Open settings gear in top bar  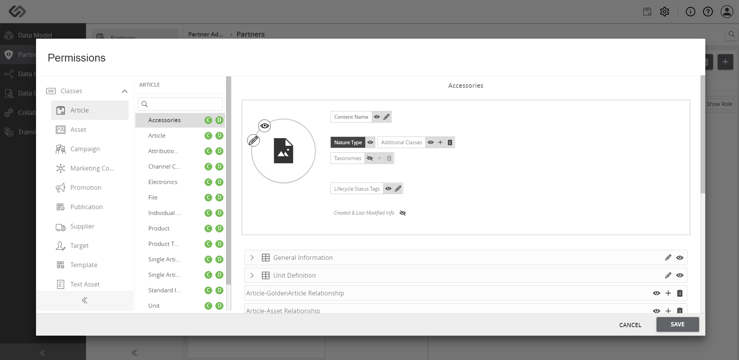(x=665, y=12)
